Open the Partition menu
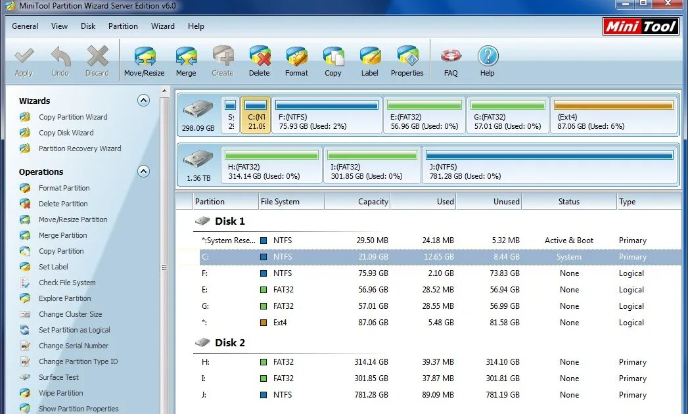The height and width of the screenshot is (414, 688). [x=123, y=26]
